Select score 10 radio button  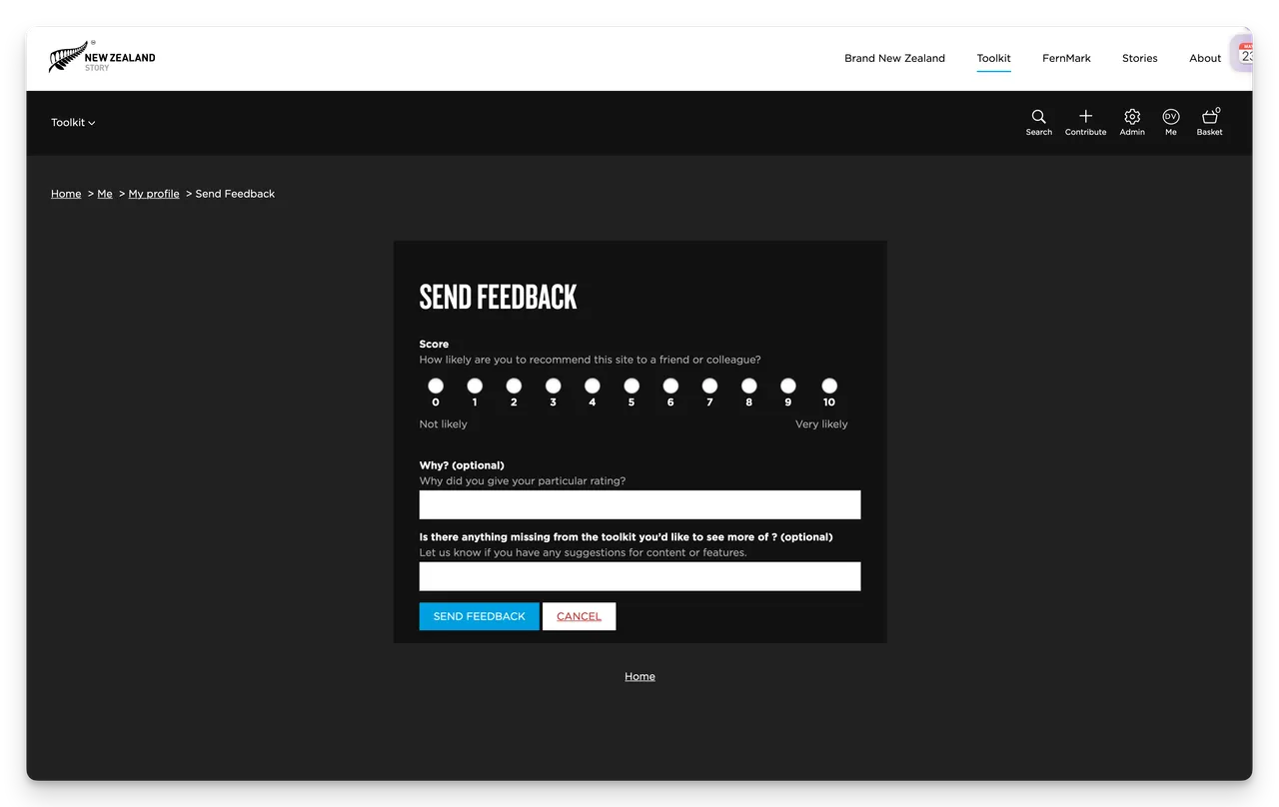(828, 386)
